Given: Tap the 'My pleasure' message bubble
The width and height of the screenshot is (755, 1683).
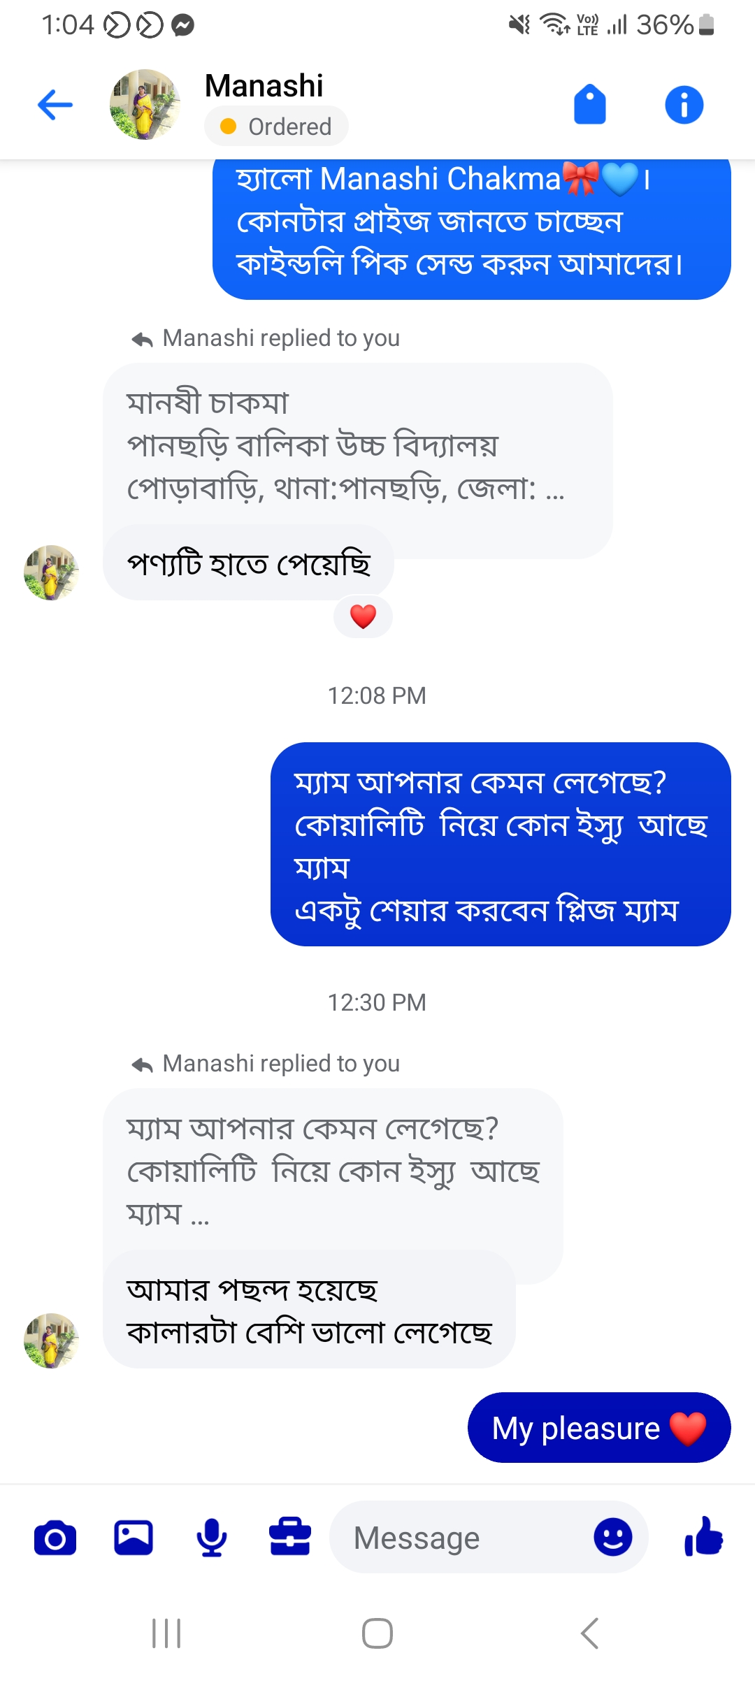Looking at the screenshot, I should point(599,1428).
